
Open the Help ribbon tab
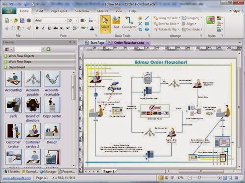click(x=132, y=11)
